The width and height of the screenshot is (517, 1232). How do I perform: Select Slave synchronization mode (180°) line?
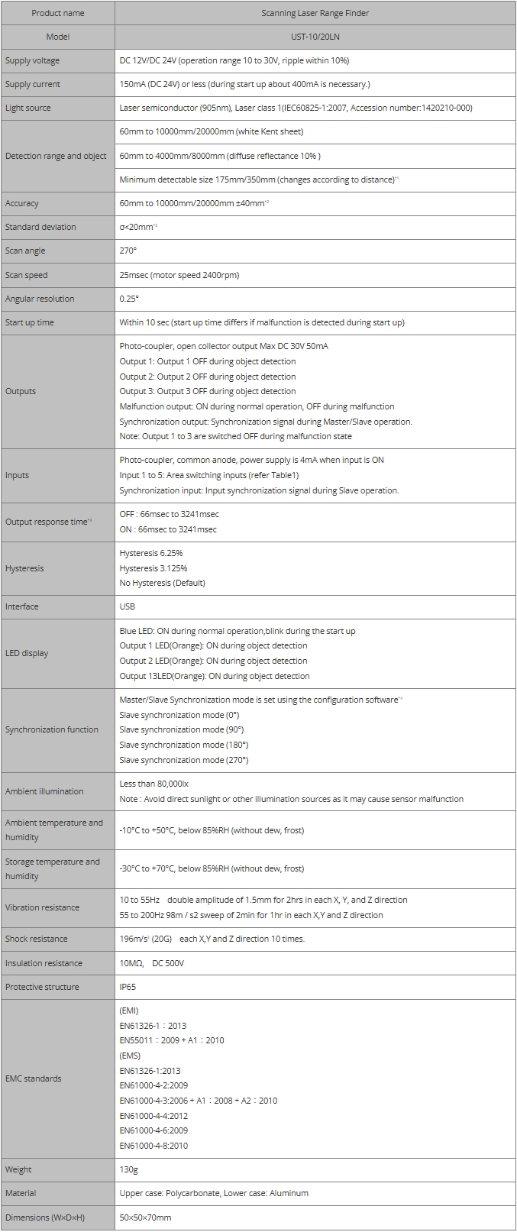[183, 745]
